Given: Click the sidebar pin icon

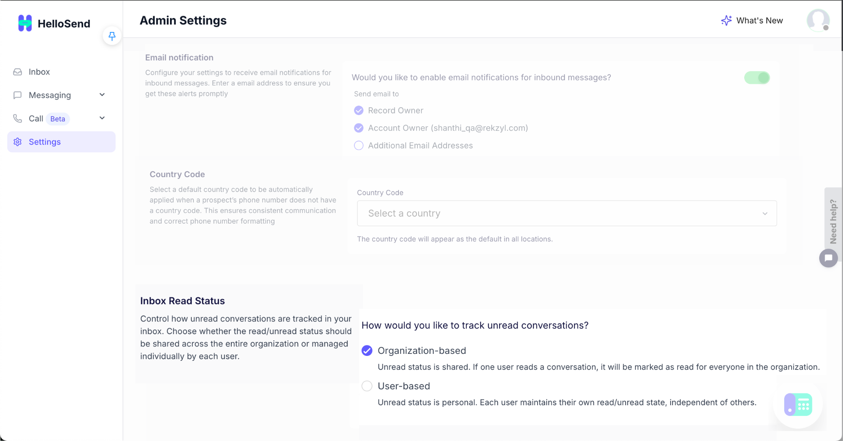Looking at the screenshot, I should (112, 36).
